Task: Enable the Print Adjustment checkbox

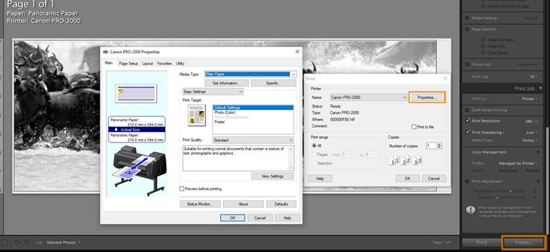Action: [467, 181]
